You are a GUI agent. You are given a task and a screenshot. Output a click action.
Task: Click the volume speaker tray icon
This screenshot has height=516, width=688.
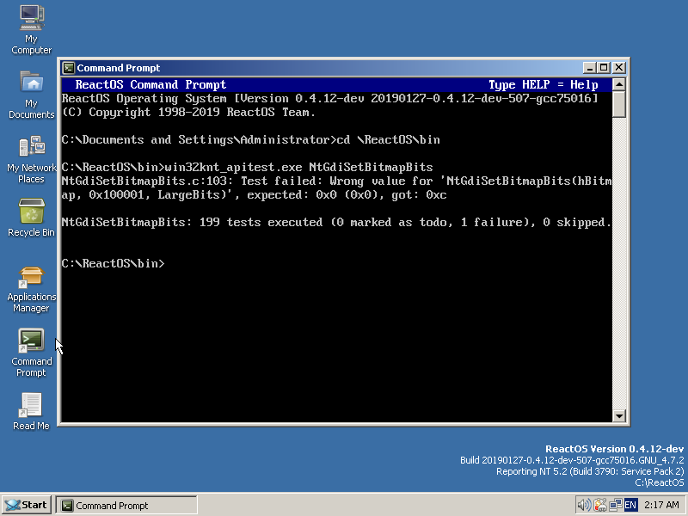pos(584,505)
